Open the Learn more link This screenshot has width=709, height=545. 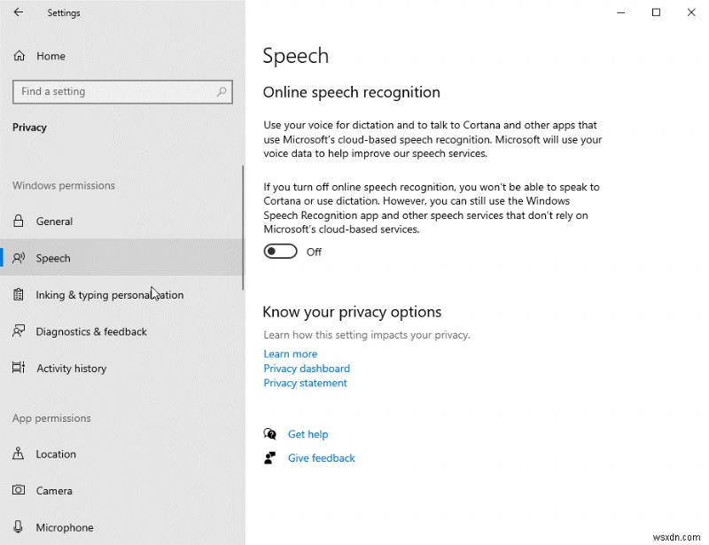(x=290, y=354)
